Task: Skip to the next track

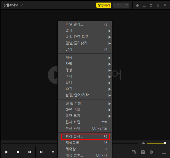Action: pos(41,152)
